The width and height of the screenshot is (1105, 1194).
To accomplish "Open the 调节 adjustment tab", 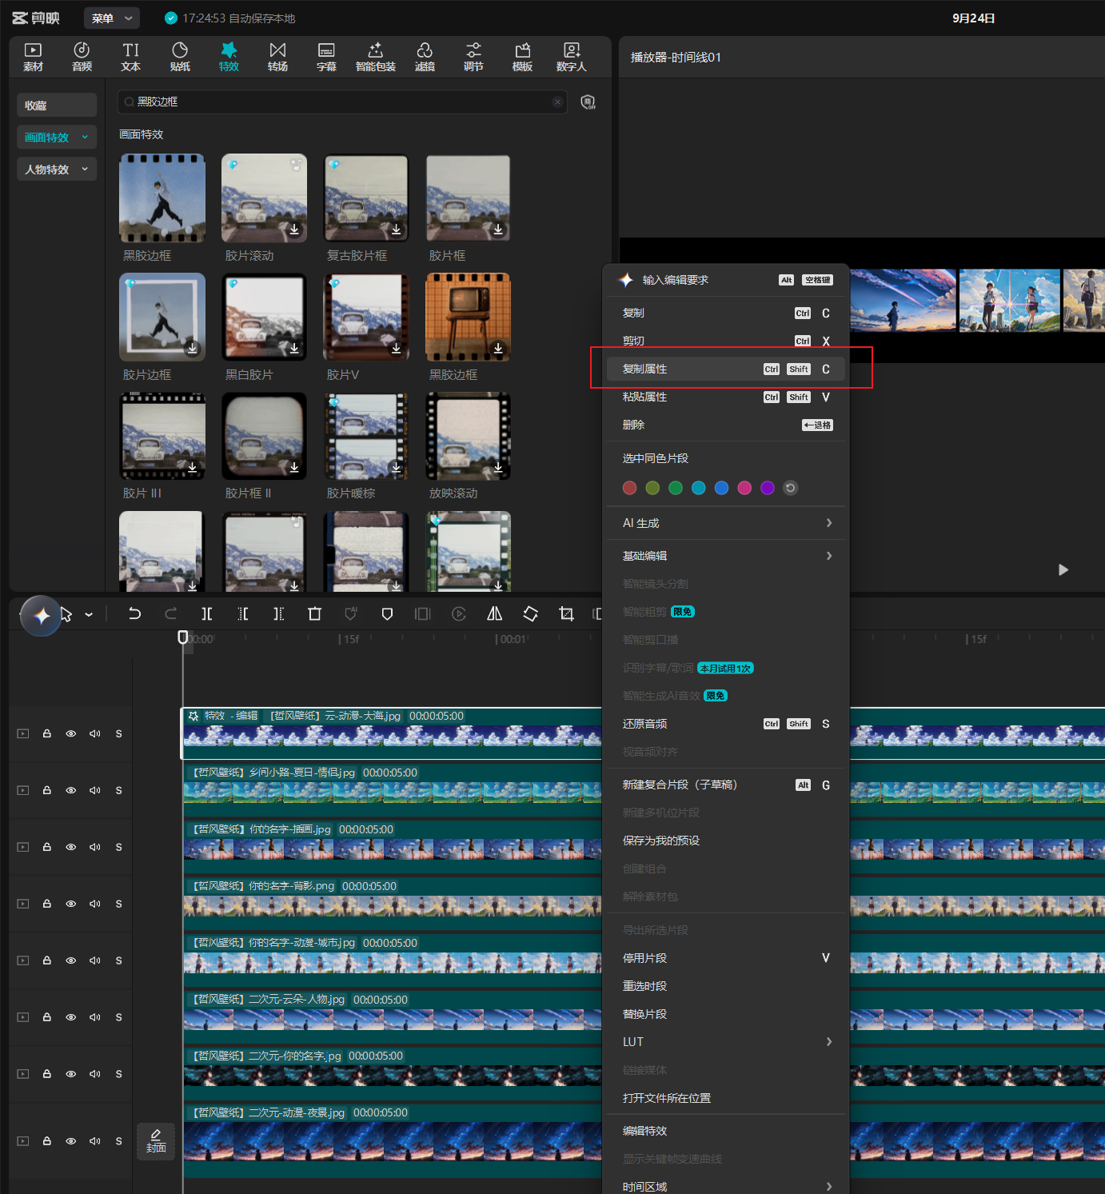I will coord(473,57).
